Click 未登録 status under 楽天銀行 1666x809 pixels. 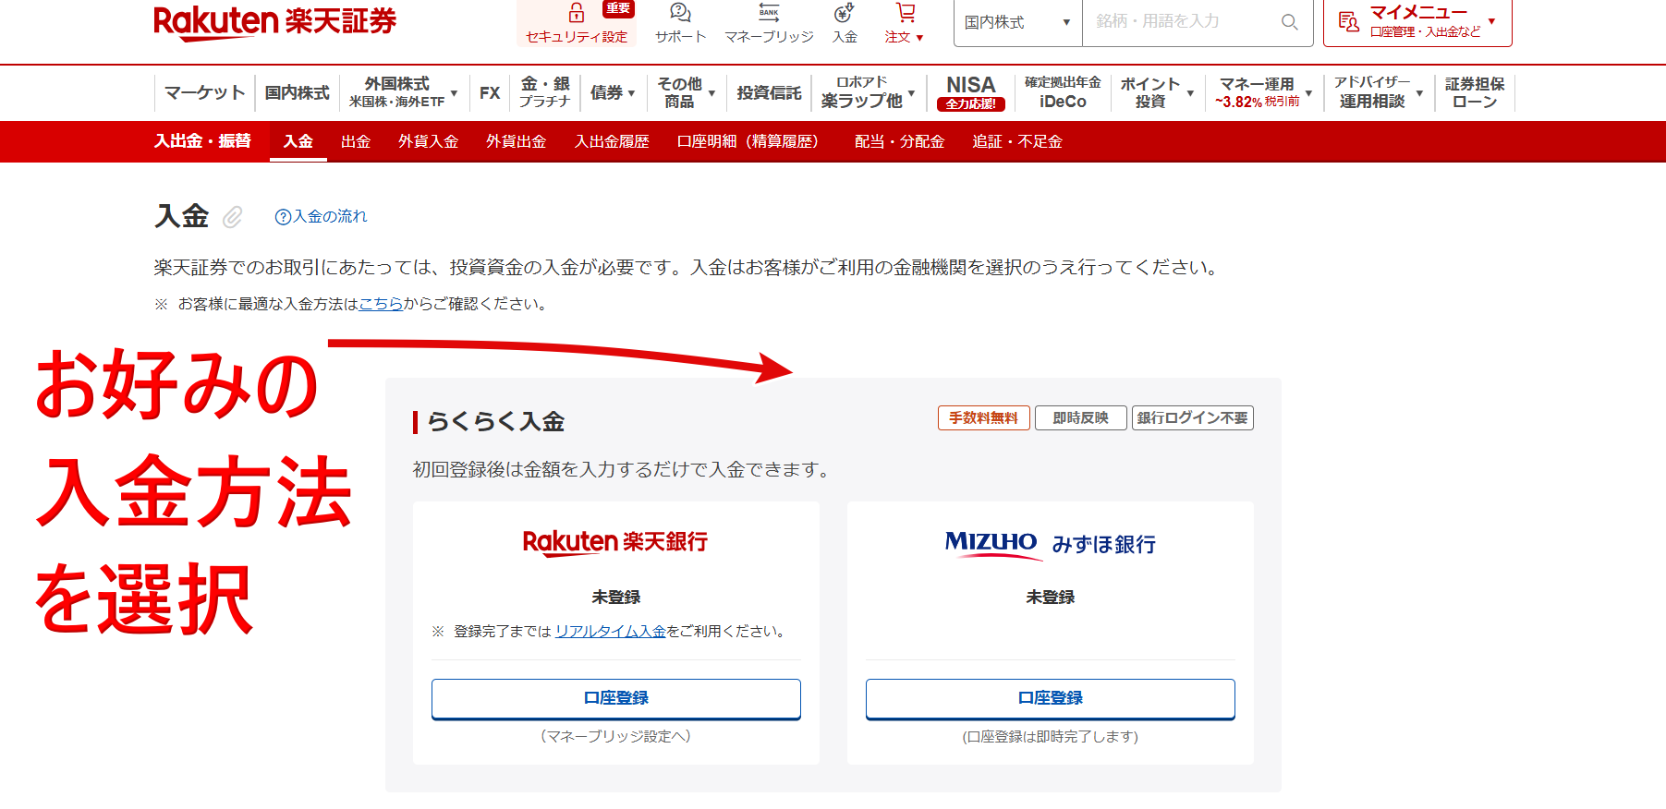616,598
